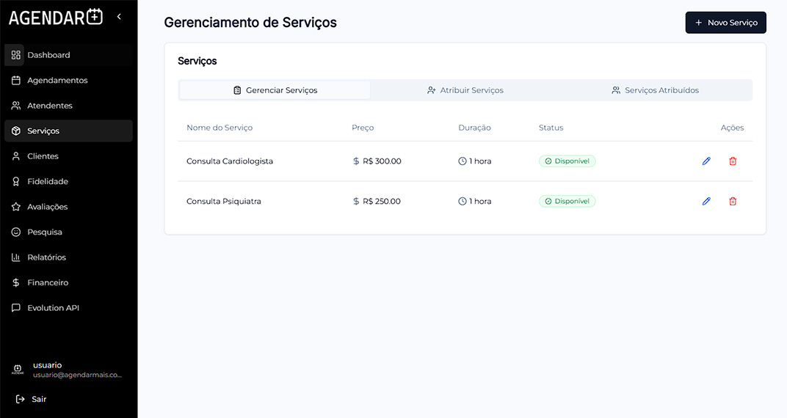Switch to the Serviços Atribuídos tab
Image resolution: width=787 pixels, height=418 pixels.
coord(656,90)
